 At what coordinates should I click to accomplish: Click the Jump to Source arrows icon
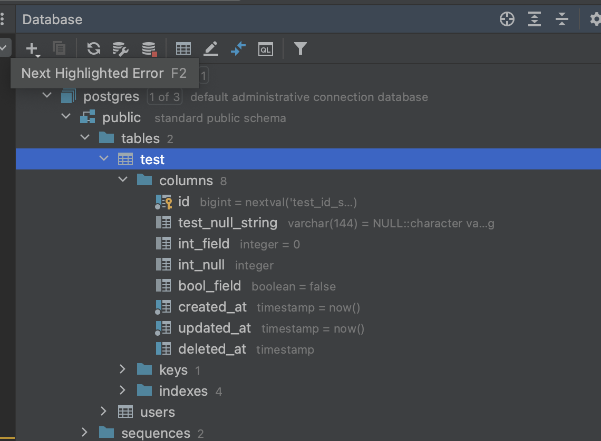click(238, 49)
